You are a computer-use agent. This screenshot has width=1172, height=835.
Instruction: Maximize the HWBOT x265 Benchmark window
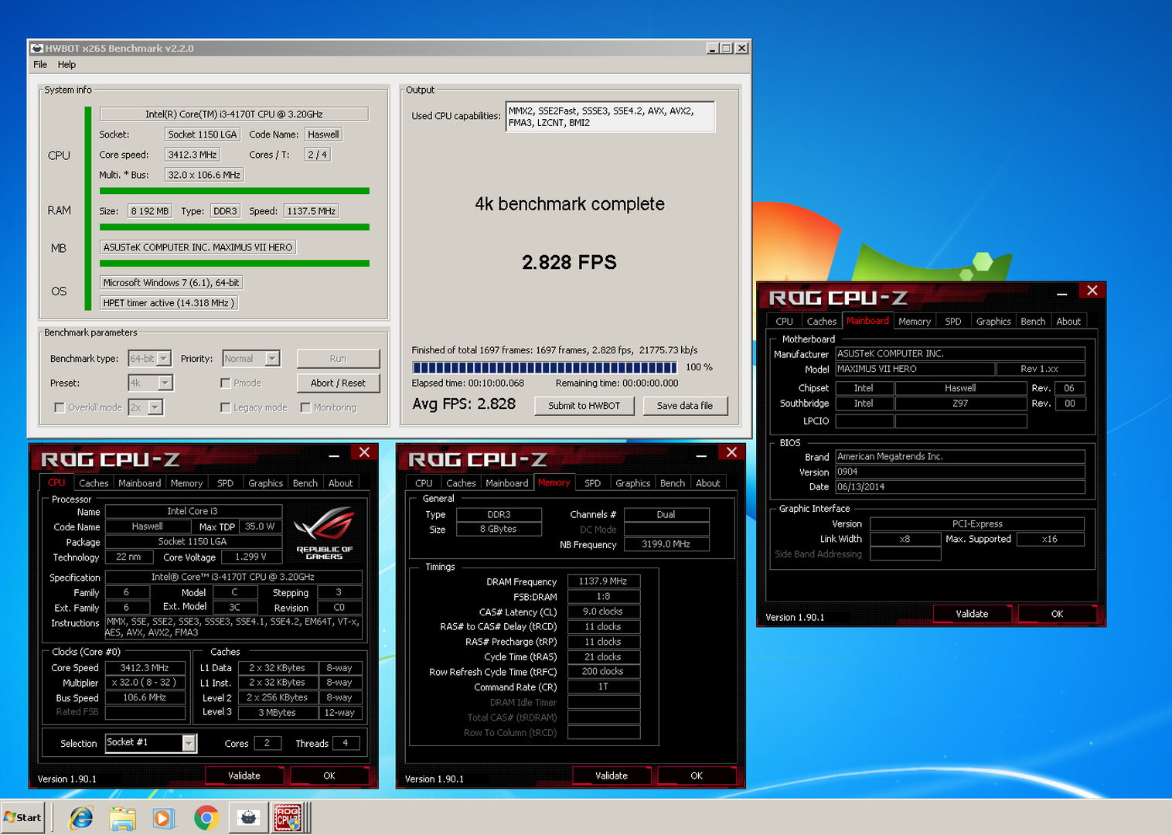(727, 48)
